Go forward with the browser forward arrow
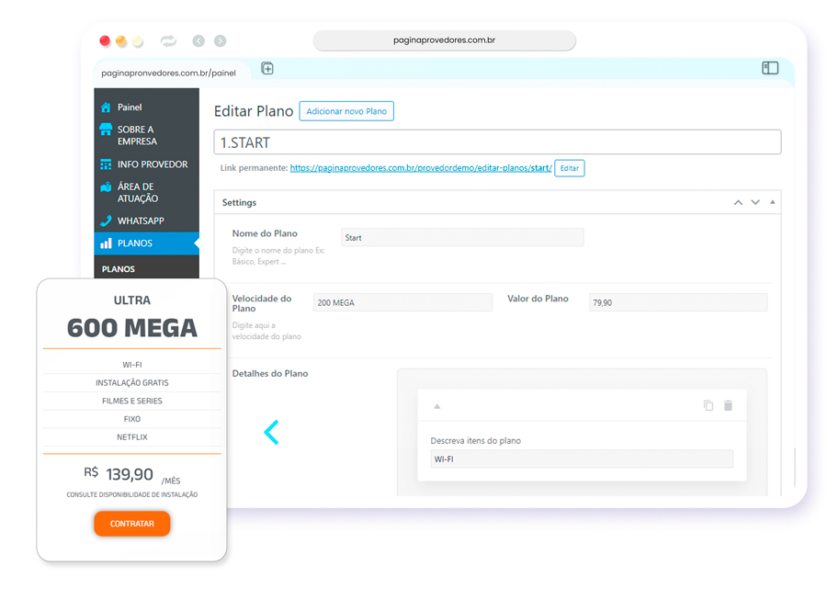827x600 pixels. click(220, 41)
